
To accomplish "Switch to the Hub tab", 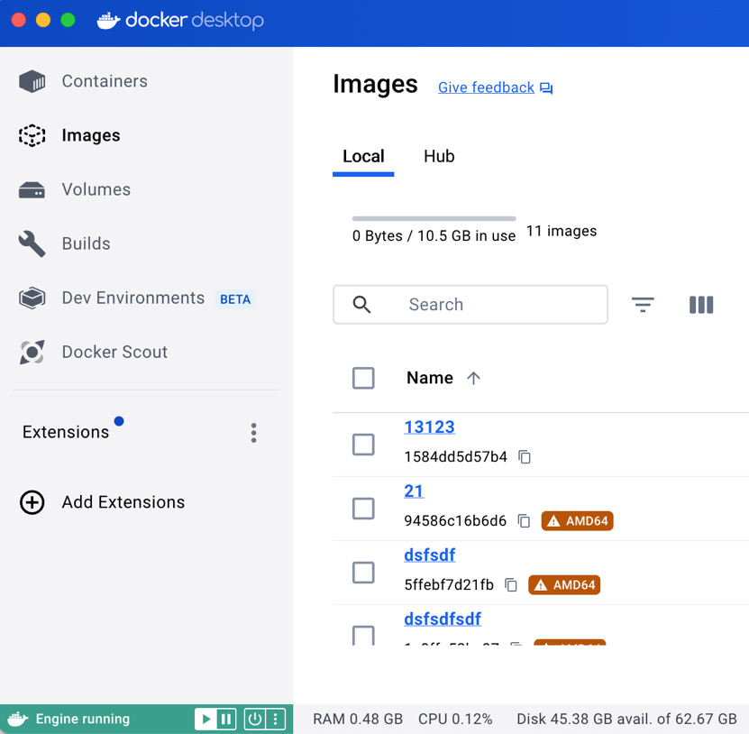I will 439,156.
